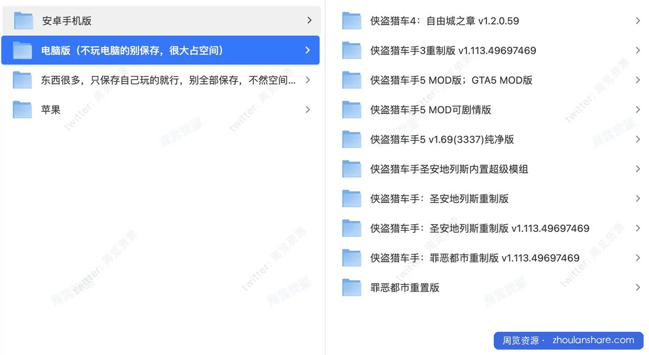Click folder icon for 侠盗猎车4：自由城之章 v1.2.0.59
Viewport: 649px width, 355px height.
pyautogui.click(x=352, y=21)
